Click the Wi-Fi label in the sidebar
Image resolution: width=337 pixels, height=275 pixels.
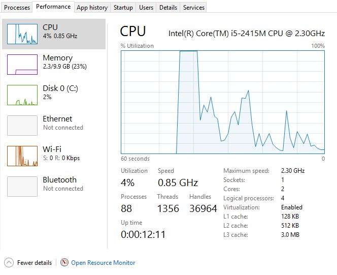tap(52, 149)
